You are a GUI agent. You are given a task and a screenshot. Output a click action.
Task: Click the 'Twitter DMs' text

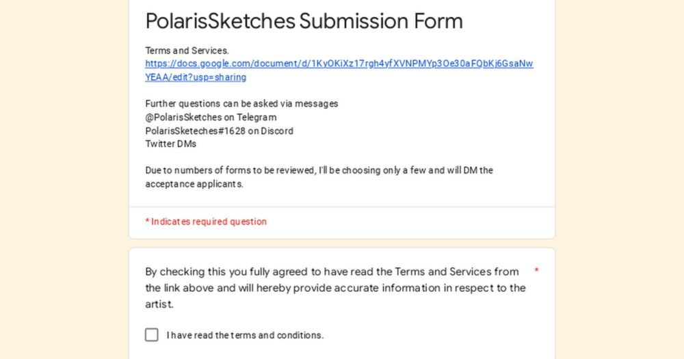pos(170,144)
